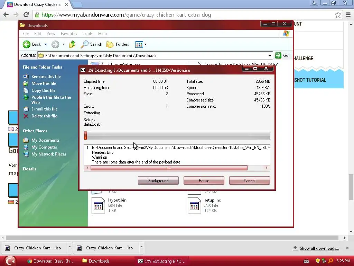Click Delete this file
Screen dimensions: 354x266
pos(44,116)
